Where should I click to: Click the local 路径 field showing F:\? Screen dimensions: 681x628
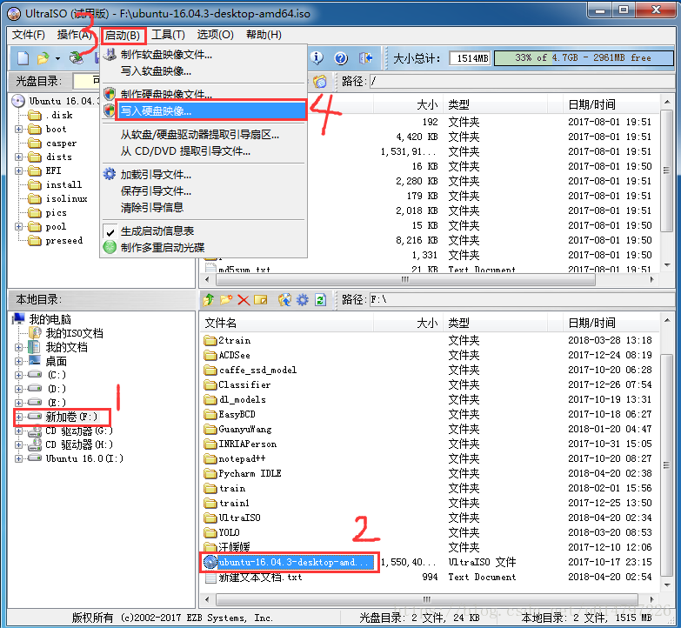(x=522, y=300)
